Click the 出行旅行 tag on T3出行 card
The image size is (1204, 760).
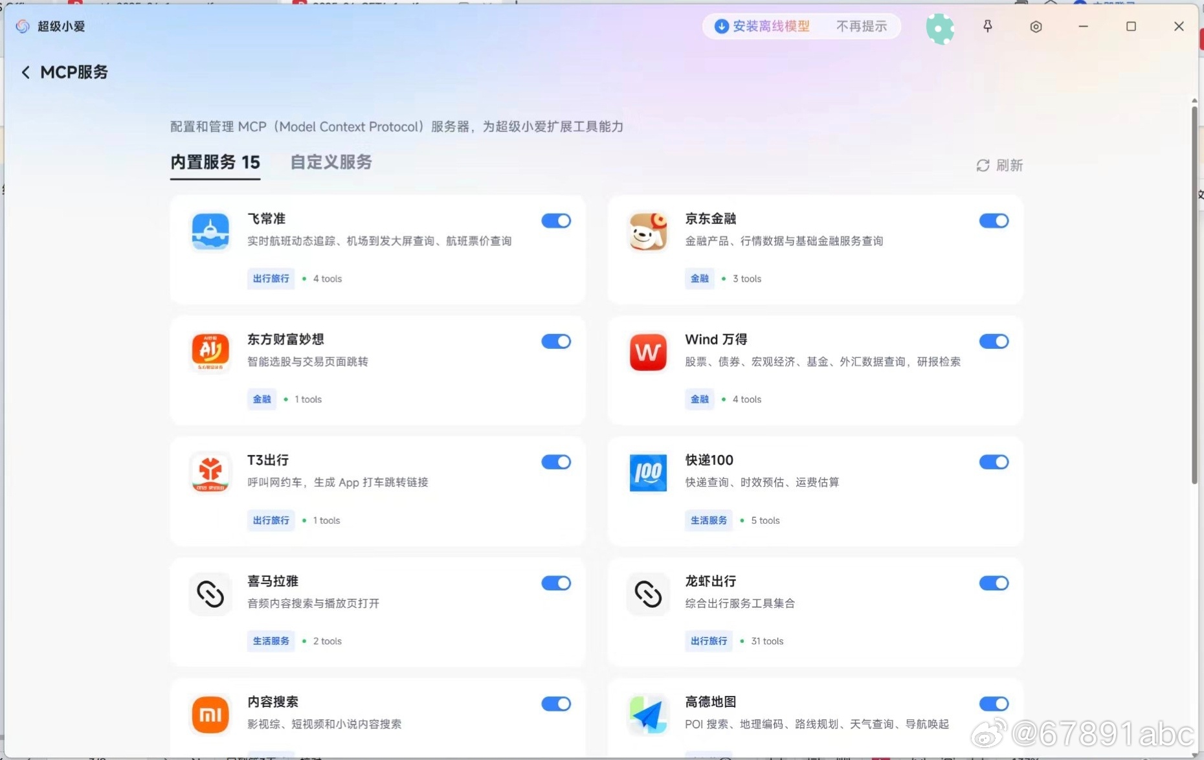[x=271, y=520]
